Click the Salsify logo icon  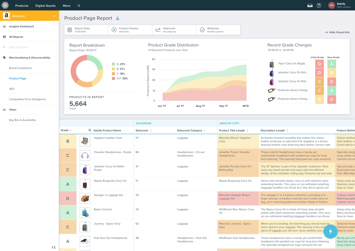[5, 5]
